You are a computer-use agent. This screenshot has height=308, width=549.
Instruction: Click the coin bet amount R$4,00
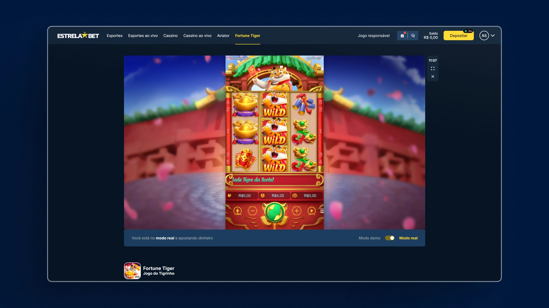[x=278, y=196]
